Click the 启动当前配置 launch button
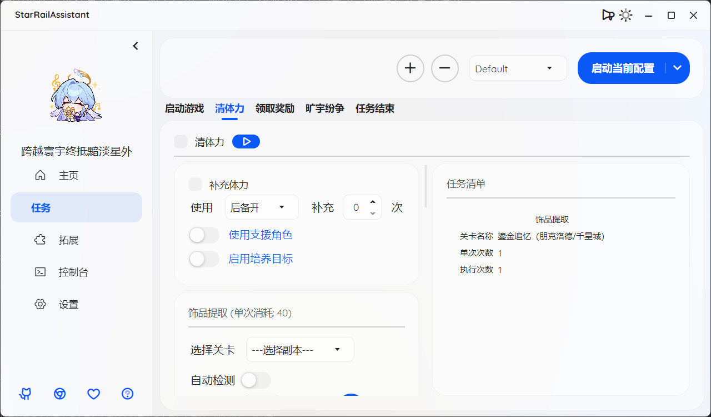The image size is (711, 417). pyautogui.click(x=622, y=68)
